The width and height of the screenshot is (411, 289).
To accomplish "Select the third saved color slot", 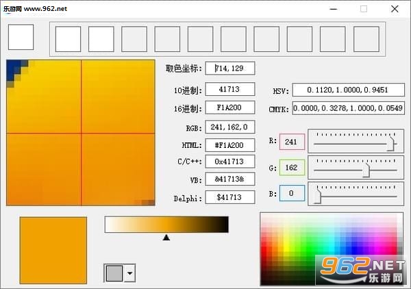I will coord(134,39).
